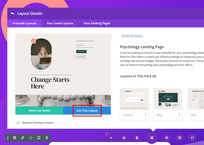Click the Blog card label text
The width and height of the screenshot is (204, 145).
[159, 115]
